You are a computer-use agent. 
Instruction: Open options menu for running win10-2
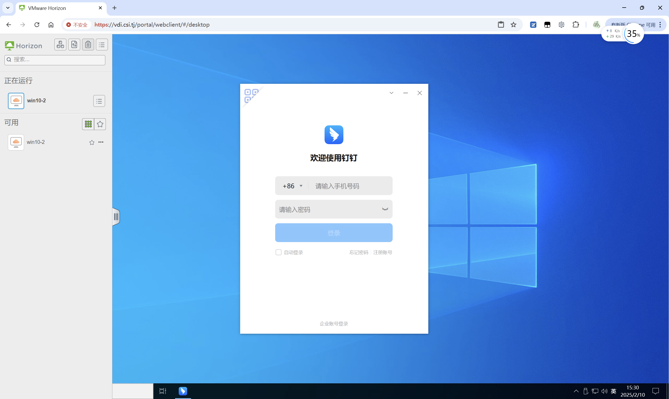pos(99,101)
